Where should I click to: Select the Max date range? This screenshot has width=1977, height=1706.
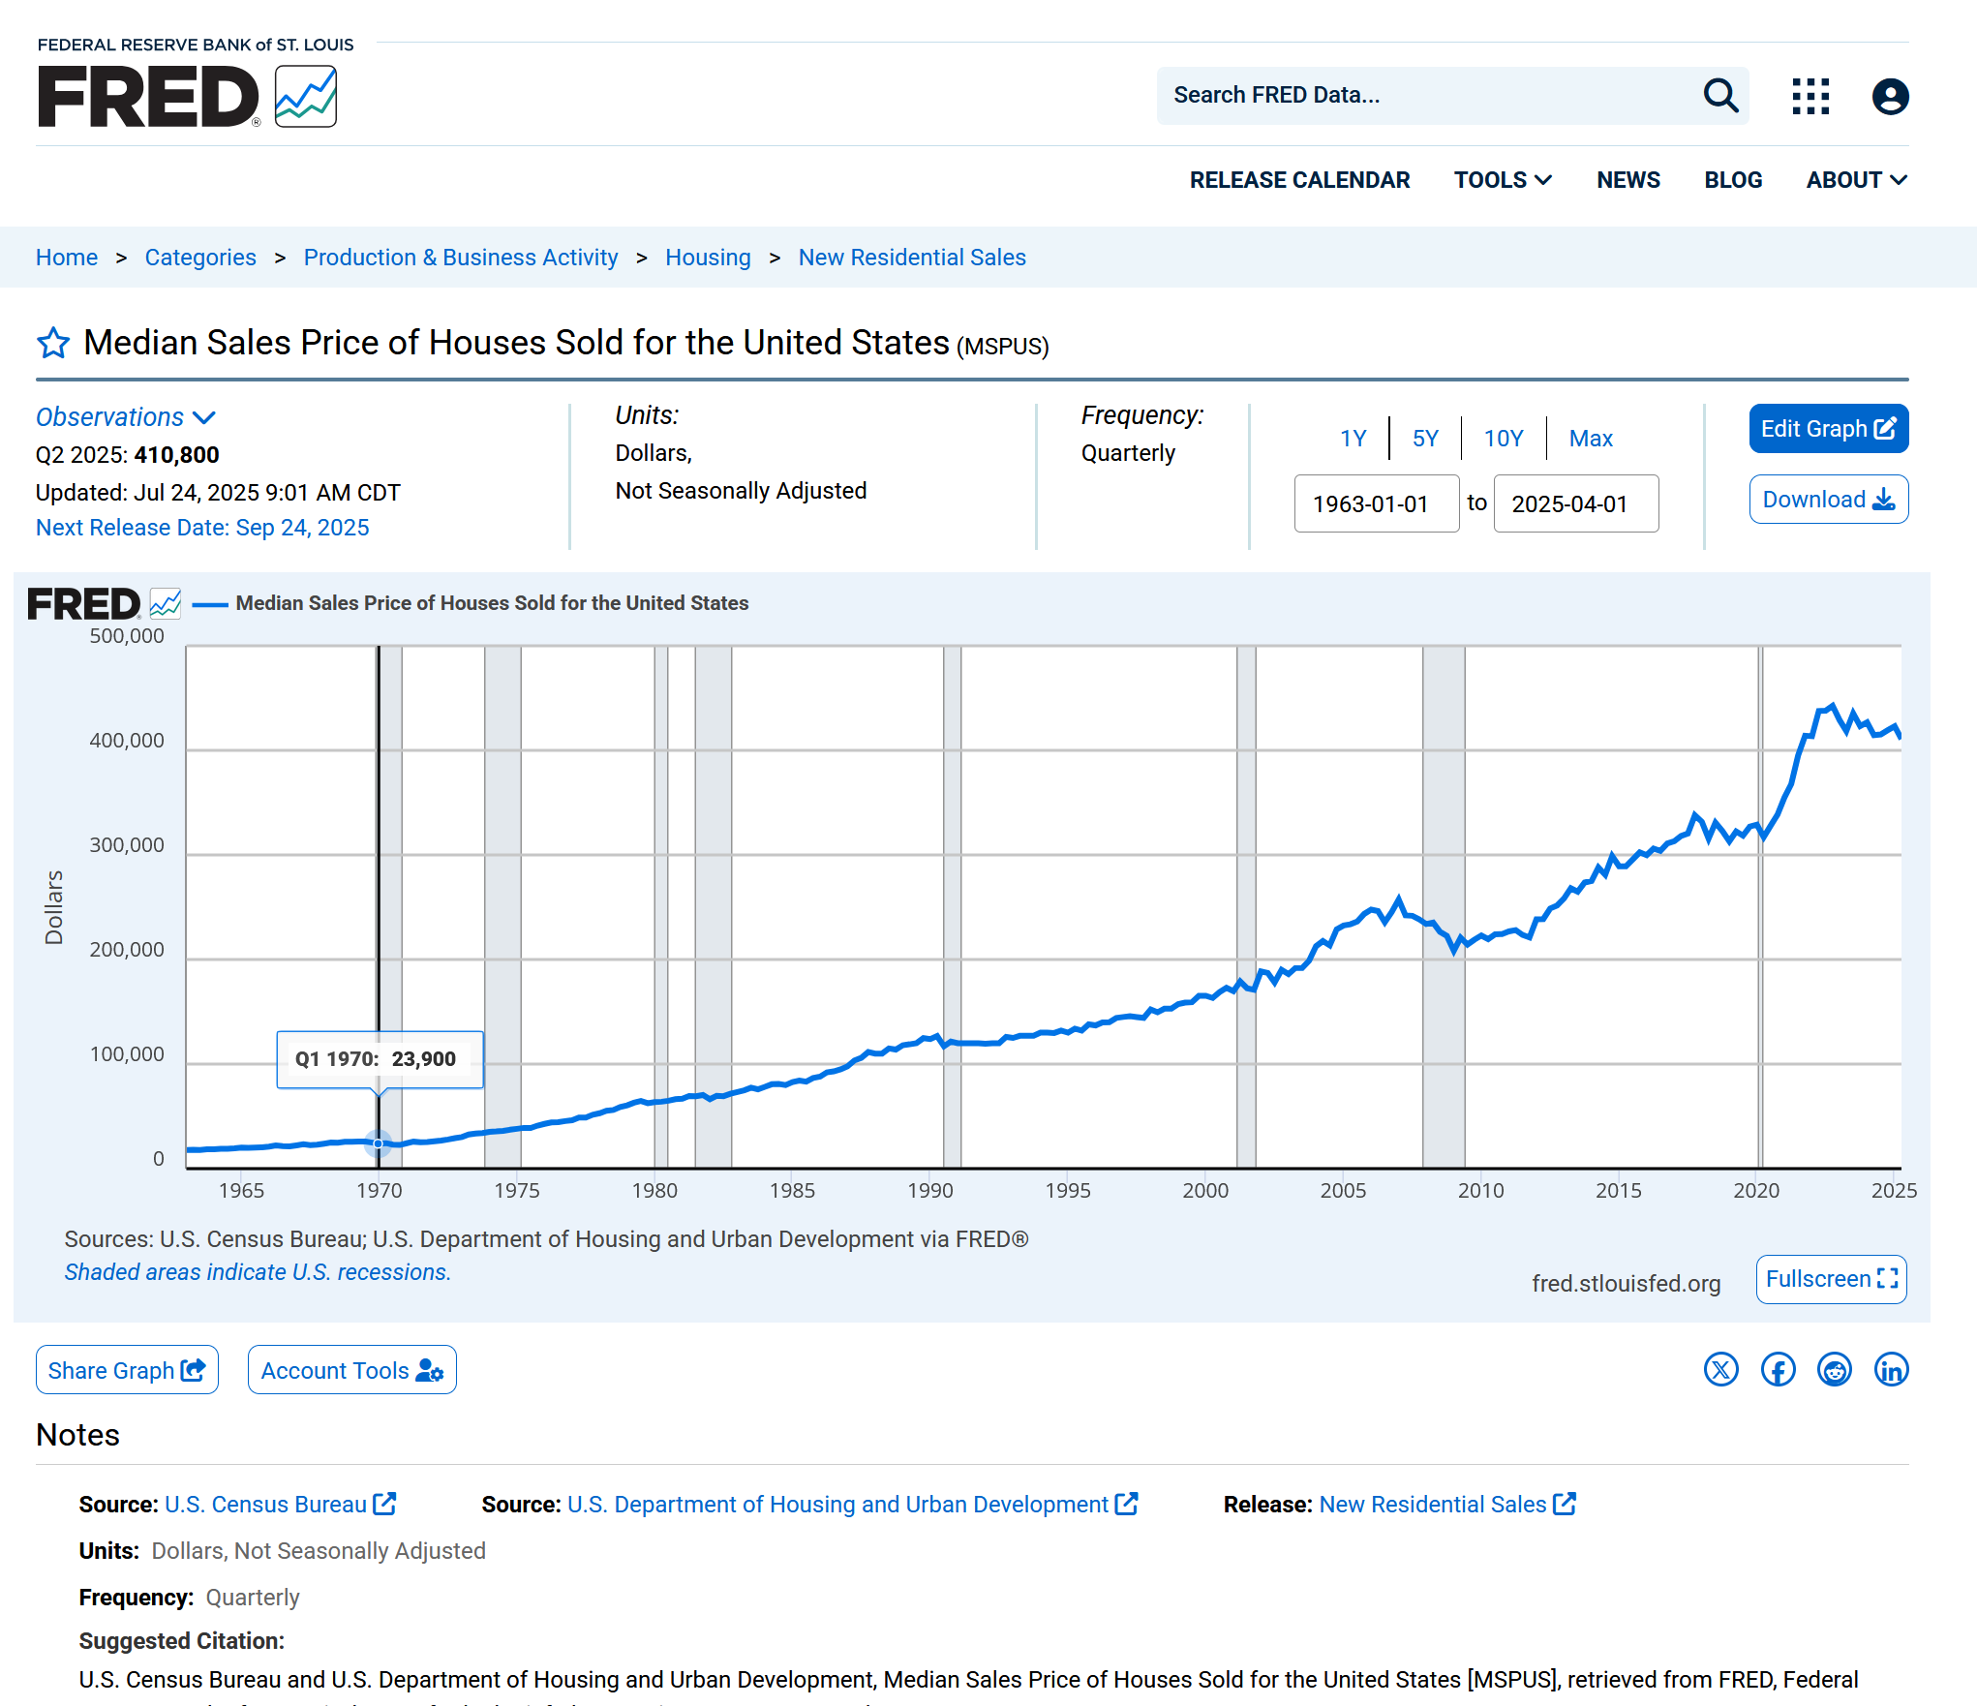[x=1590, y=439]
